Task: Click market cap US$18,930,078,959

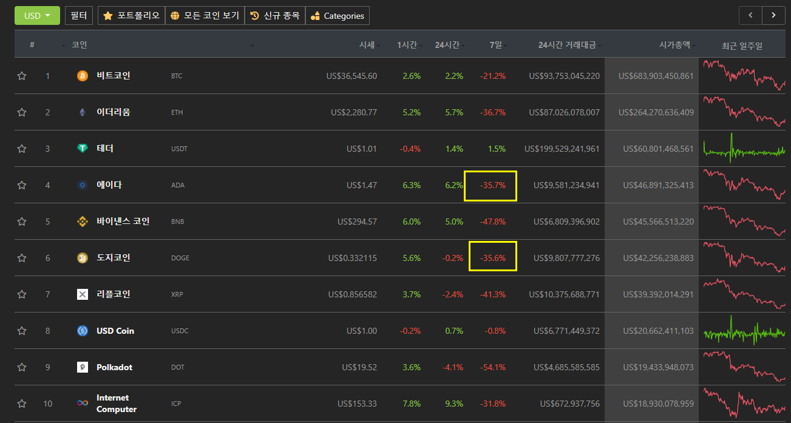Action: pyautogui.click(x=659, y=404)
